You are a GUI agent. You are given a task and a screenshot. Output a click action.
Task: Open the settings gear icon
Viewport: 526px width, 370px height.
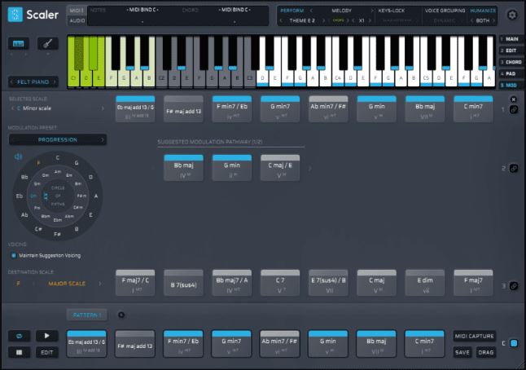[x=511, y=15]
